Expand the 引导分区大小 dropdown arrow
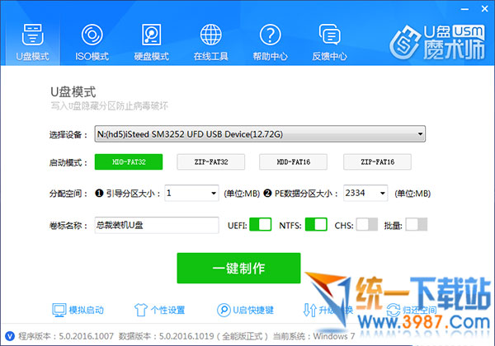 click(214, 193)
